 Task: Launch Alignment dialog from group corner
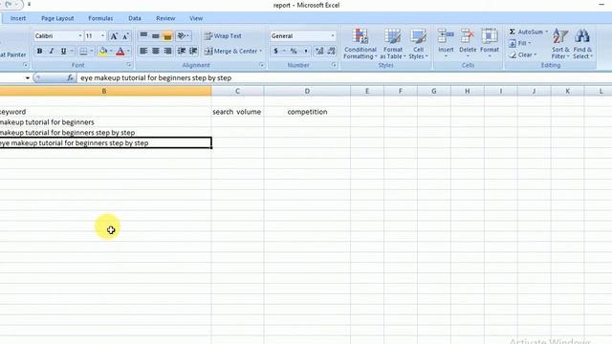261,65
